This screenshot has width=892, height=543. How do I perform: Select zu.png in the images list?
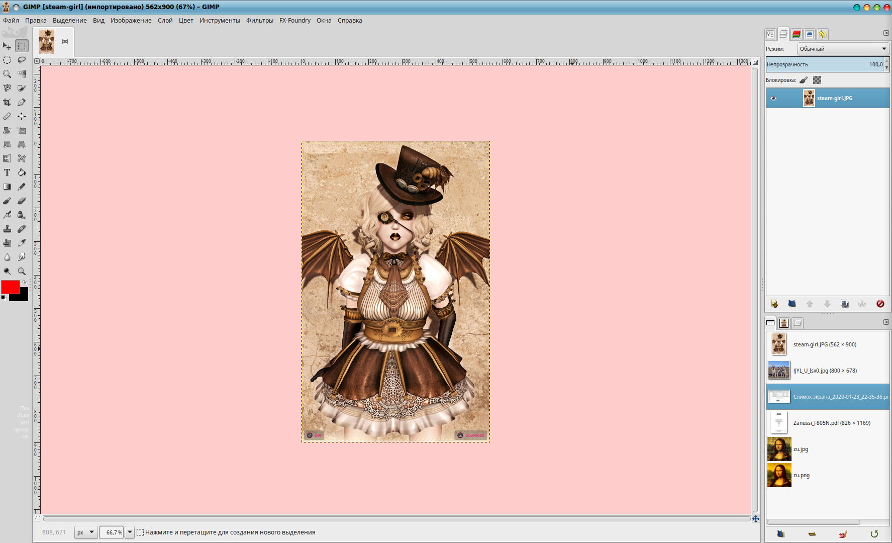(x=801, y=475)
